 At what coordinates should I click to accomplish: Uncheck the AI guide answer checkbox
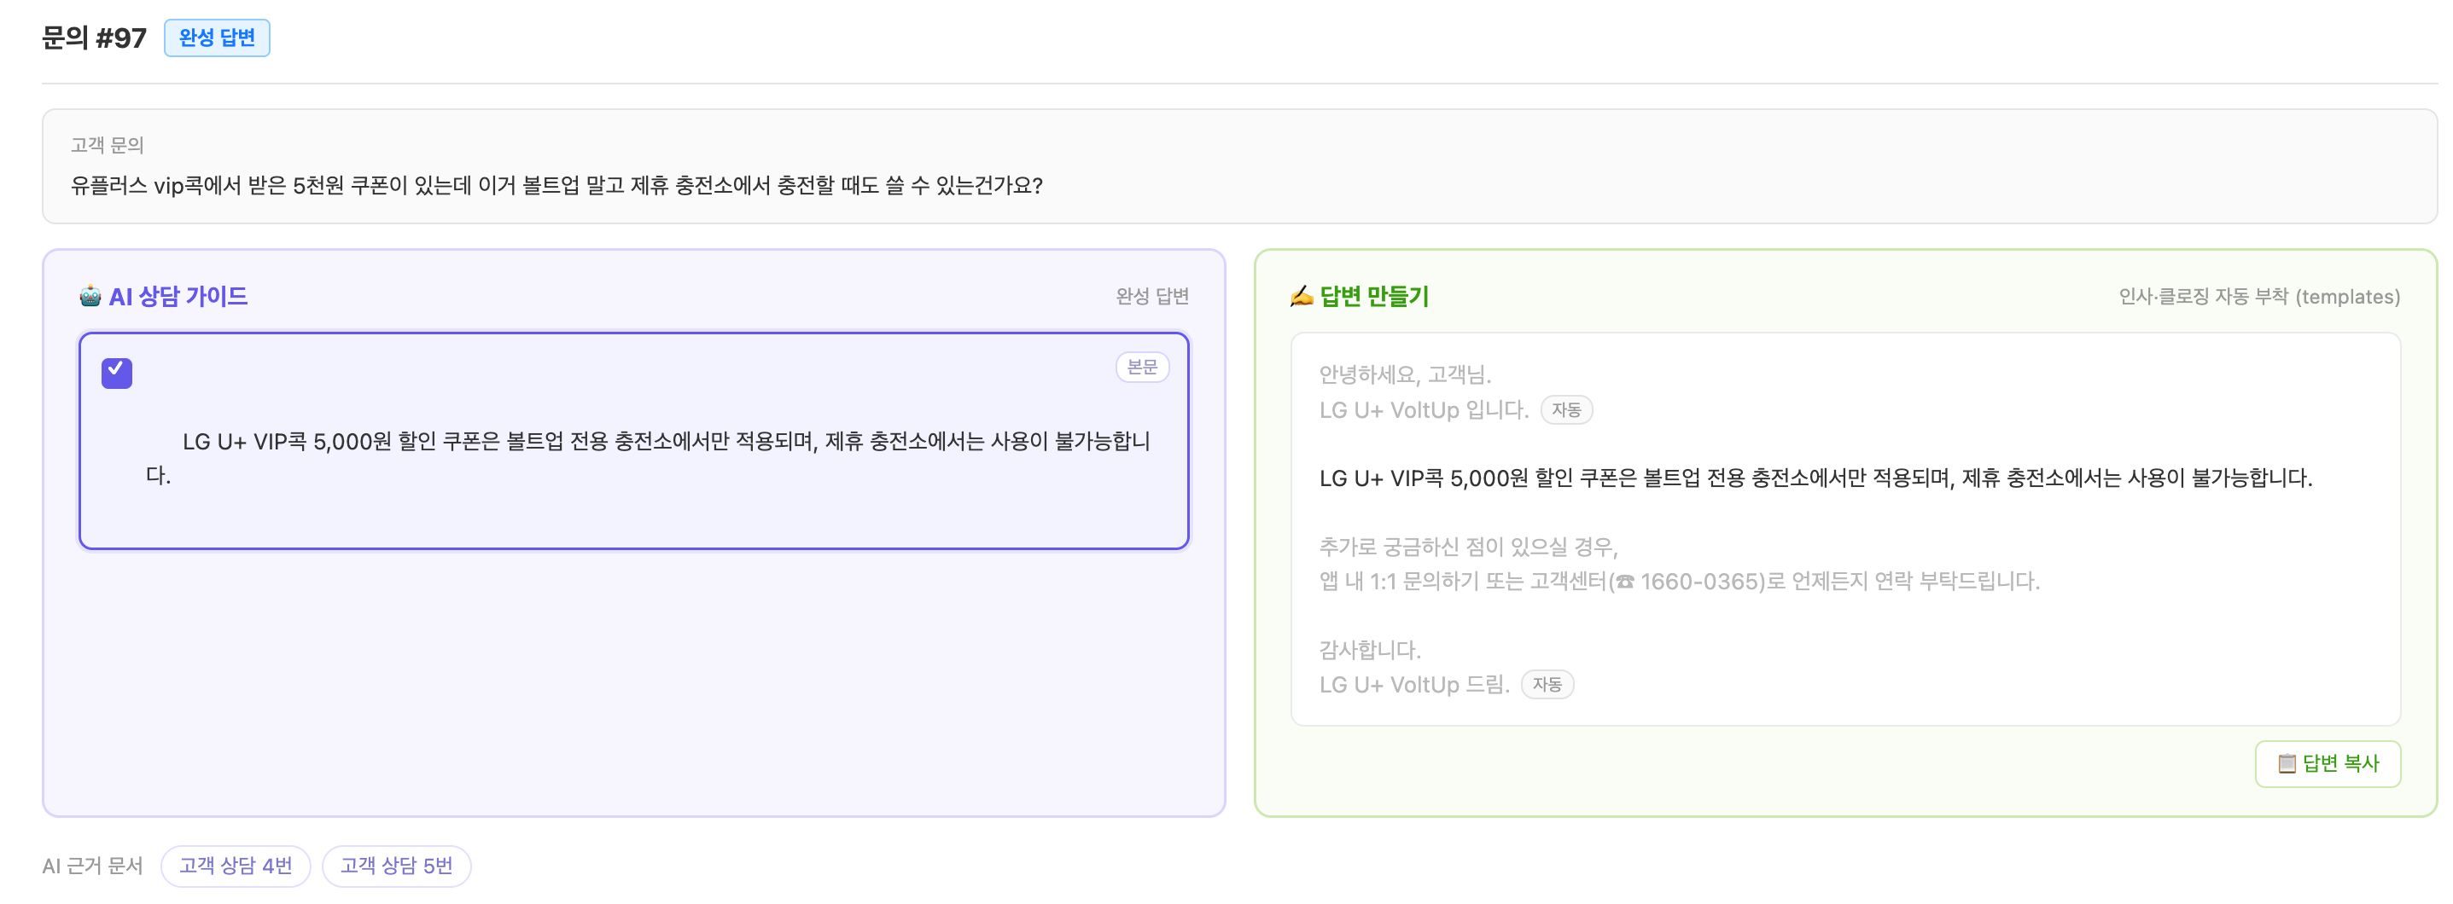click(117, 372)
